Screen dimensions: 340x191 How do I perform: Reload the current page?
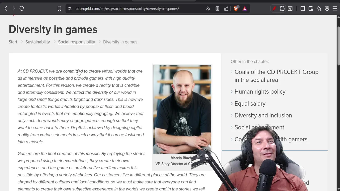(22, 8)
